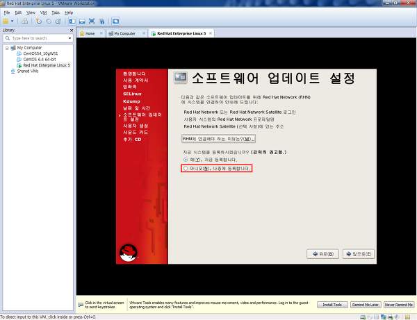
Task: Toggle the Show Library sidebar icon
Action: click(72, 22)
